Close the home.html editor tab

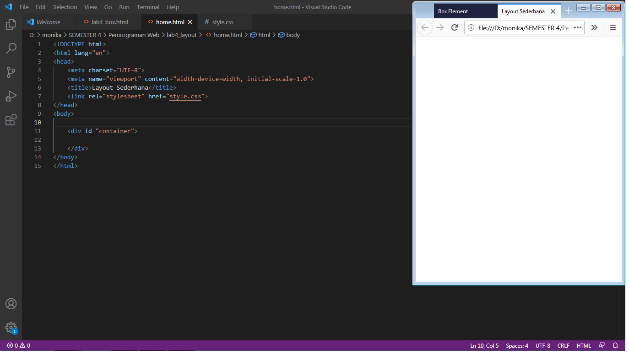pyautogui.click(x=190, y=22)
